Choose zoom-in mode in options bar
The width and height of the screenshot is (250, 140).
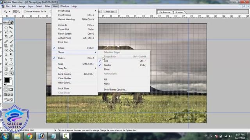click(15, 12)
